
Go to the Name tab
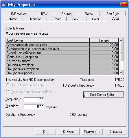coord(13,19)
